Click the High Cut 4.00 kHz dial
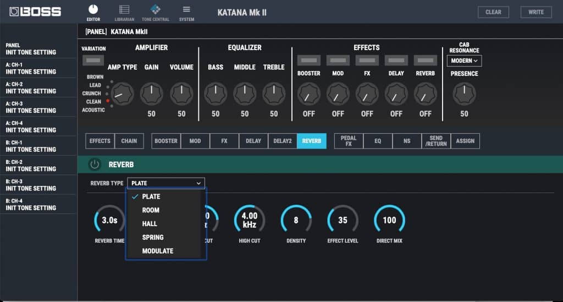The image size is (563, 302). pos(250,220)
